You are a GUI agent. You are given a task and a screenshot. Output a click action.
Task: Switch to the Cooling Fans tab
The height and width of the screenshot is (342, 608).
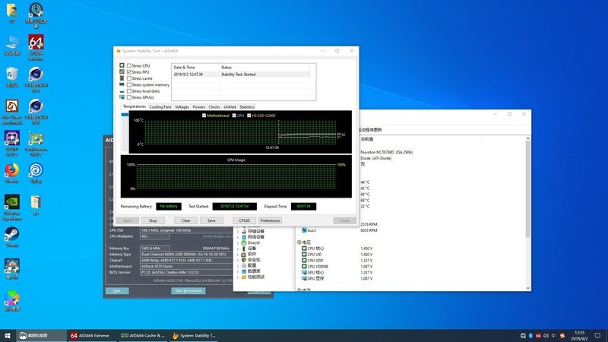click(160, 107)
